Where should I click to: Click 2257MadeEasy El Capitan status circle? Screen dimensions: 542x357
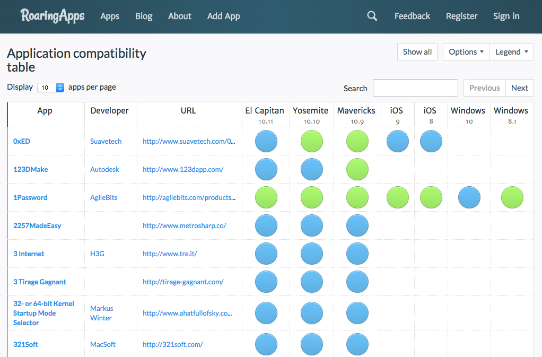click(x=266, y=225)
